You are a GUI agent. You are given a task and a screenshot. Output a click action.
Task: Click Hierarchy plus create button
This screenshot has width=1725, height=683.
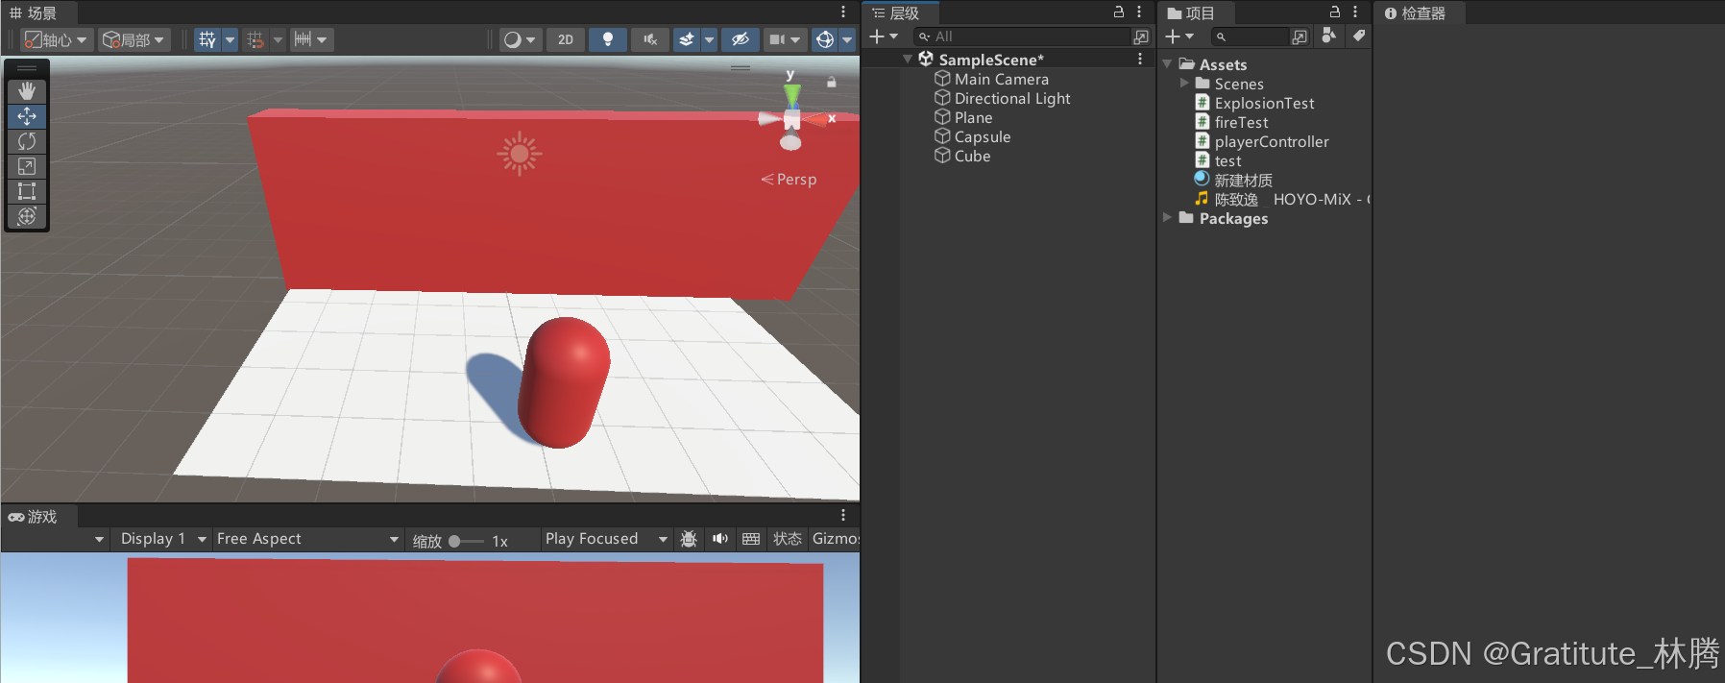click(884, 37)
